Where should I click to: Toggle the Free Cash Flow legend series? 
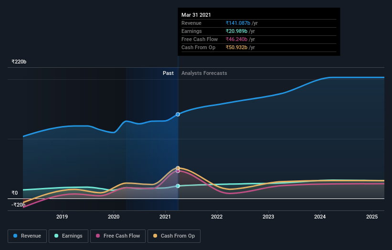click(118, 236)
